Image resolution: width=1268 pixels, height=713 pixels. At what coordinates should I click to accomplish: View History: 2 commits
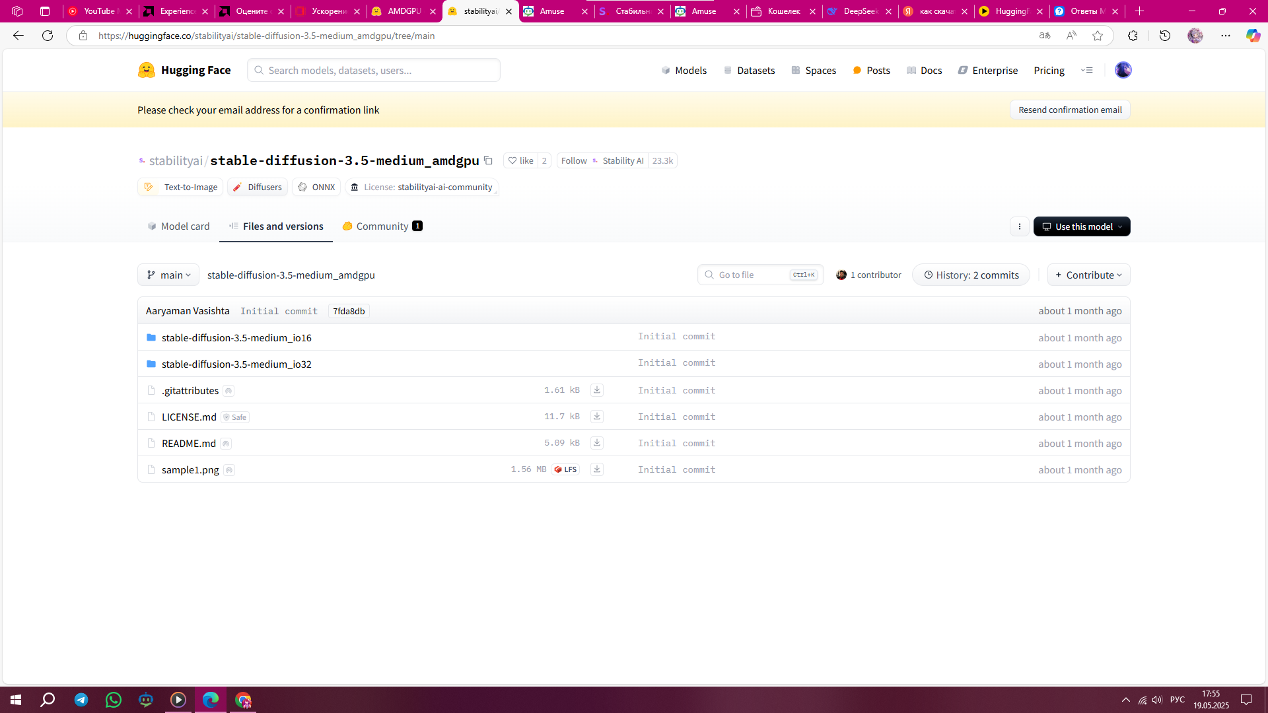[x=971, y=275]
